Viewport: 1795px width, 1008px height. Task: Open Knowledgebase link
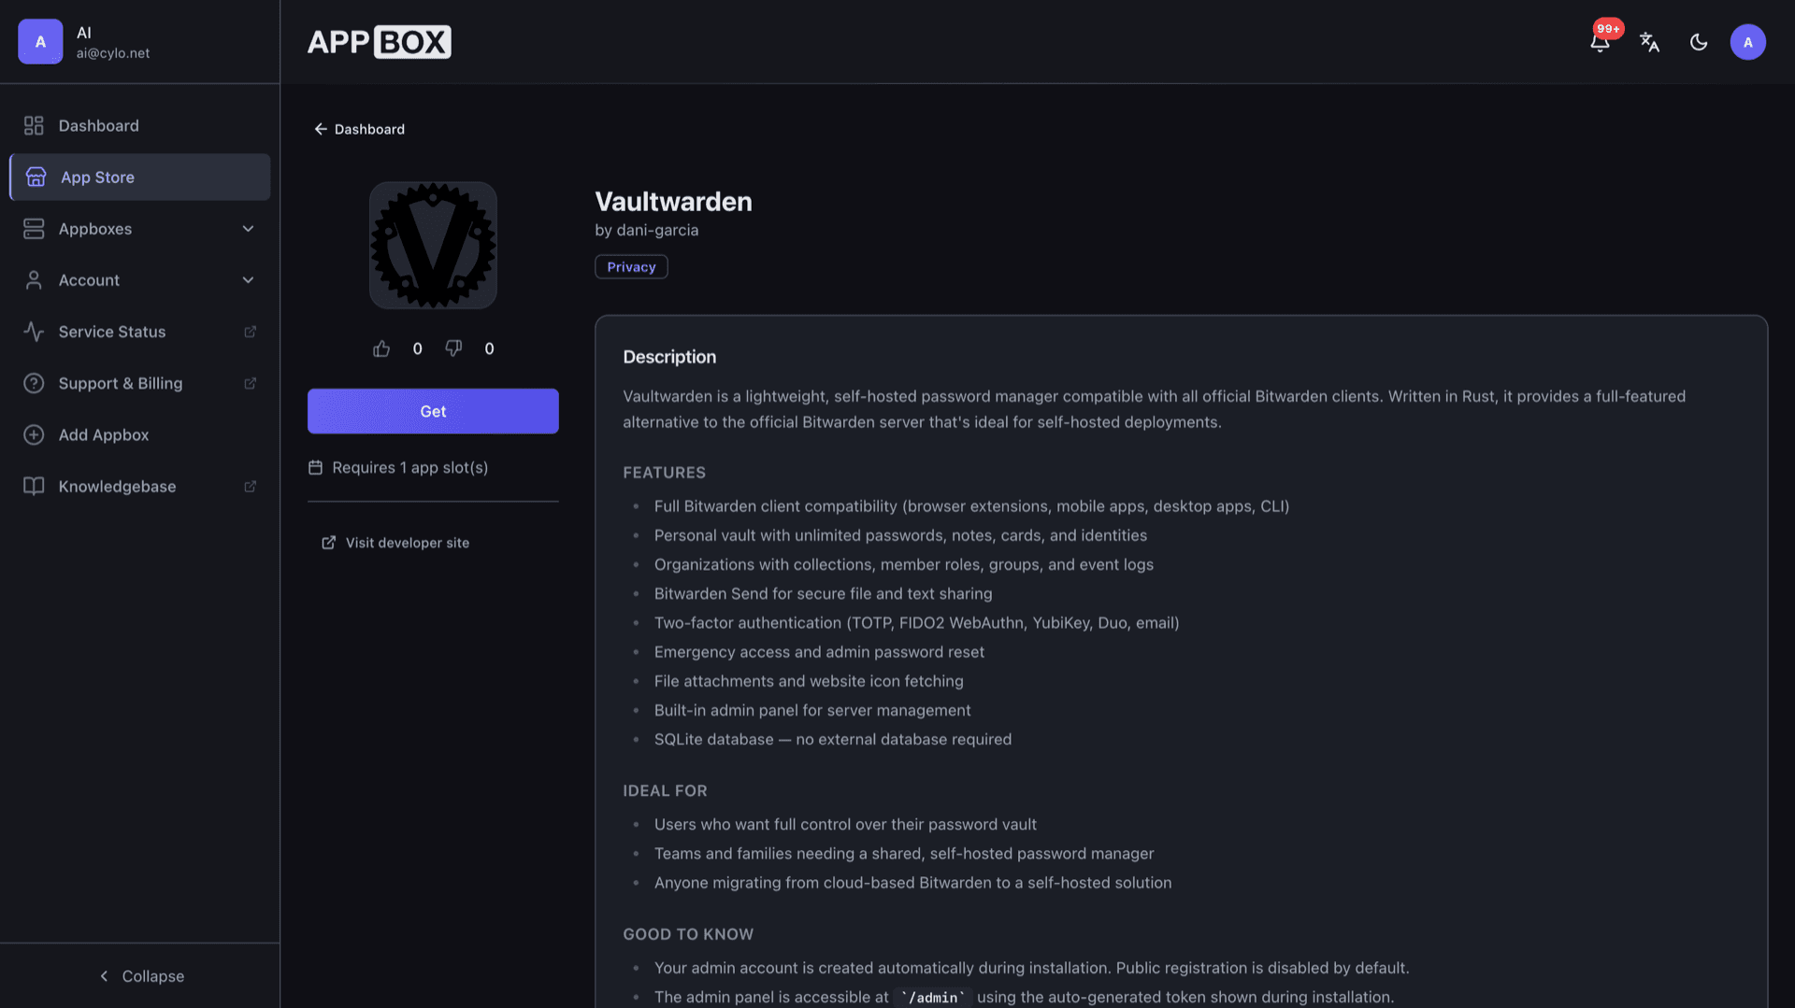click(139, 486)
